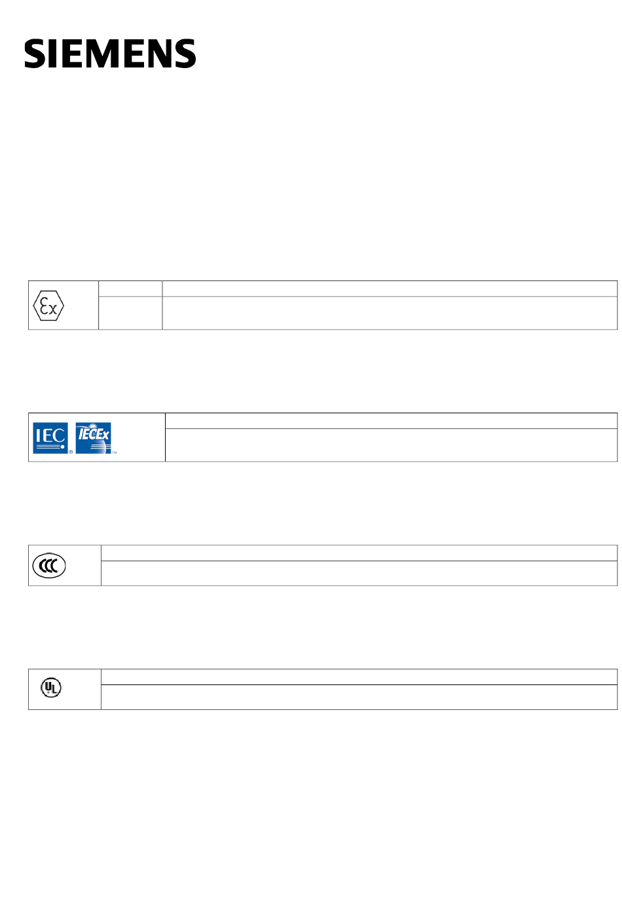The width and height of the screenshot is (622, 915).
Task: Click the narrow lower cell in the Ex table
Action: pos(130,313)
